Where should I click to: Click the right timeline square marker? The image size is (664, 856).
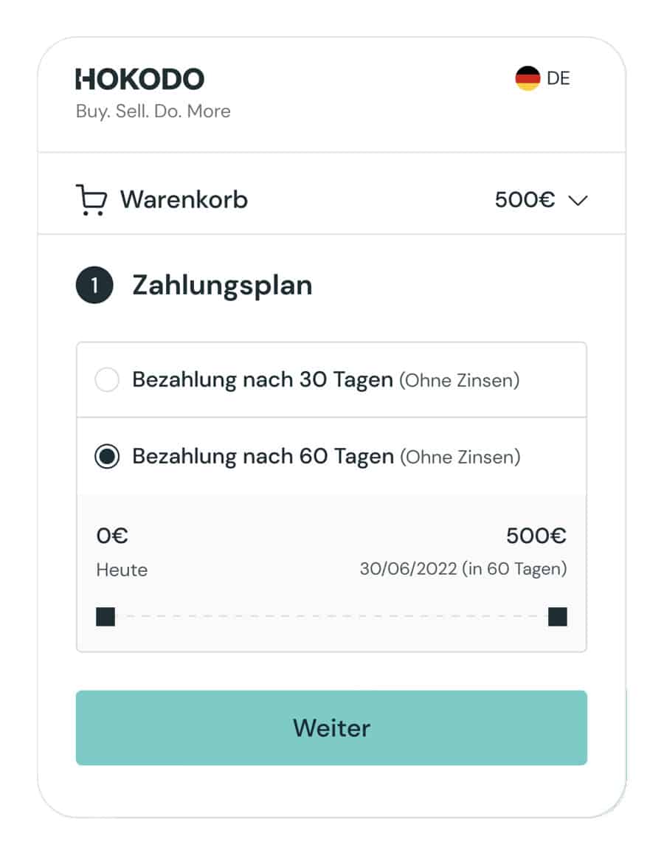pos(558,617)
